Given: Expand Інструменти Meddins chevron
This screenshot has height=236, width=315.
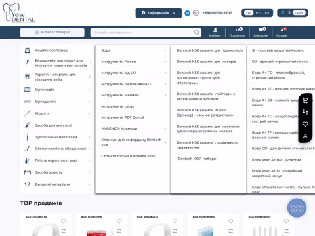Looking at the screenshot, I should tap(165, 95).
